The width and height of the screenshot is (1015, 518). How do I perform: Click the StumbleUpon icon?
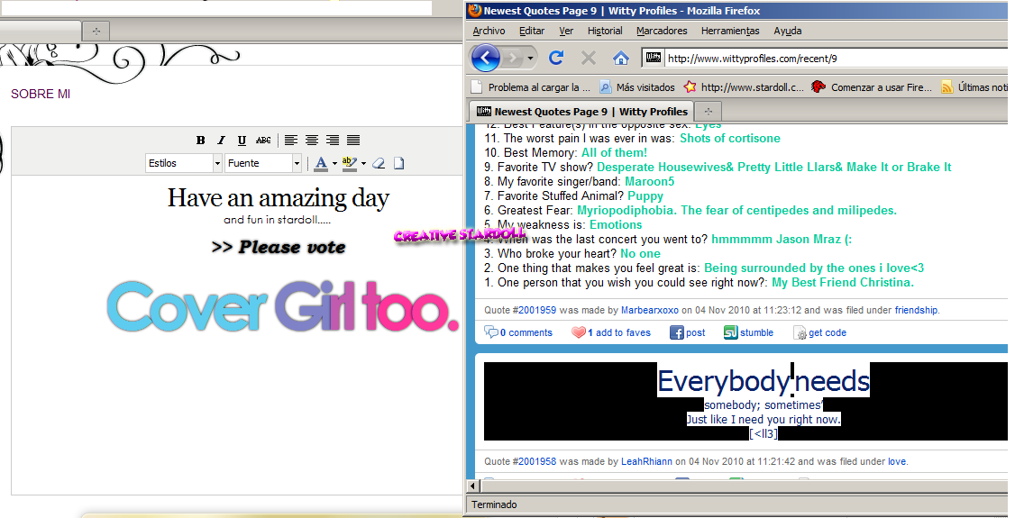731,332
